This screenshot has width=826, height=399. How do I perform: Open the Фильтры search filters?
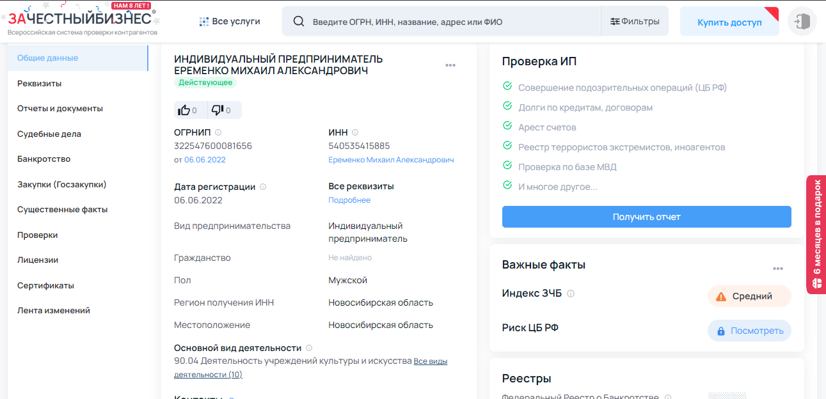click(x=635, y=22)
